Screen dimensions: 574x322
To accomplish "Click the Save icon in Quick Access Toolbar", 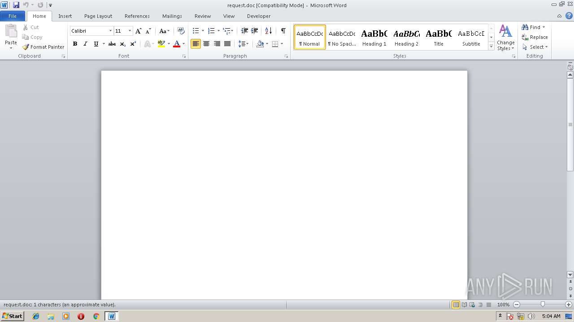I will pyautogui.click(x=16, y=5).
